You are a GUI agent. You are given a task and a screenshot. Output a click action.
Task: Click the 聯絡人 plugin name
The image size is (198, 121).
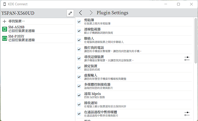pos(89,38)
